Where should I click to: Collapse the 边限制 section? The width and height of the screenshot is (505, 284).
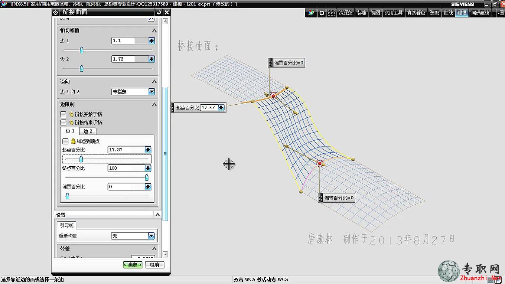154,104
